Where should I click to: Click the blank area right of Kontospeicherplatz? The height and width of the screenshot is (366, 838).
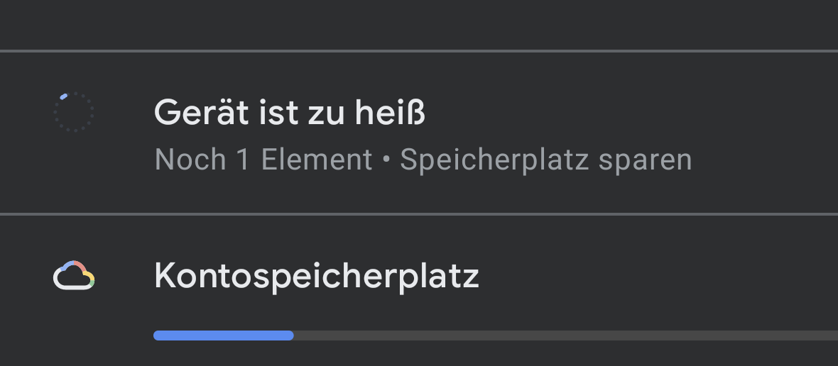click(x=658, y=276)
